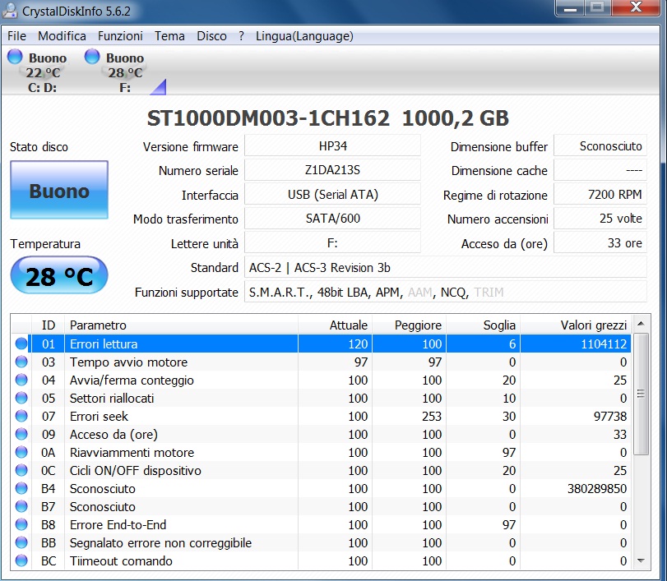Click the scroll up arrow of SMART list
The height and width of the screenshot is (581, 667).
641,324
